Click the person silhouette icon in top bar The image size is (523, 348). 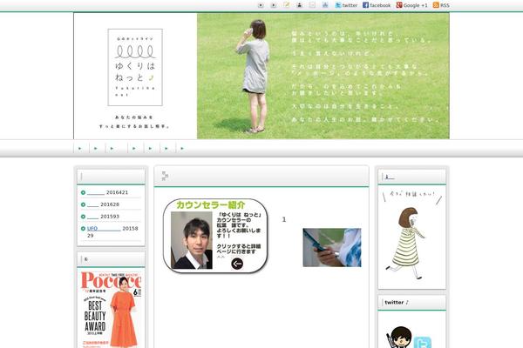point(299,5)
